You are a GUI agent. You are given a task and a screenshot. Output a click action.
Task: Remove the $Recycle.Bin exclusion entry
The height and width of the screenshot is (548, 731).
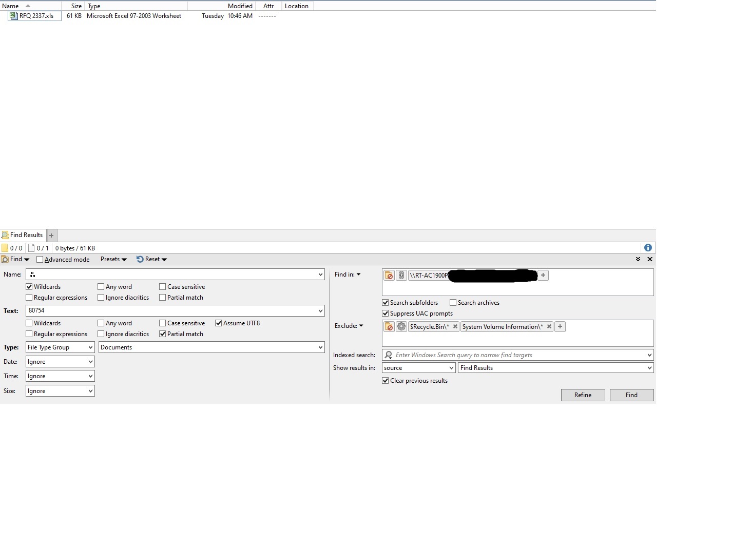click(455, 327)
